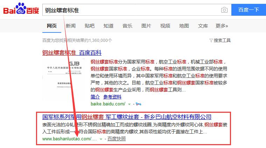The width and height of the screenshot is (266, 148).
Task: Open the 新乡巴山航空材料有限公司 result title
Action: pos(127,117)
